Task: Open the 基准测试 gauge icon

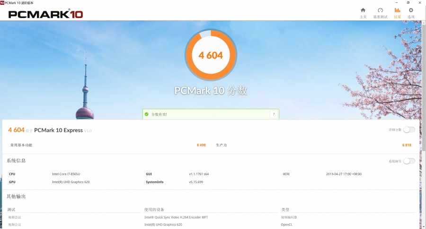Action: click(380, 10)
